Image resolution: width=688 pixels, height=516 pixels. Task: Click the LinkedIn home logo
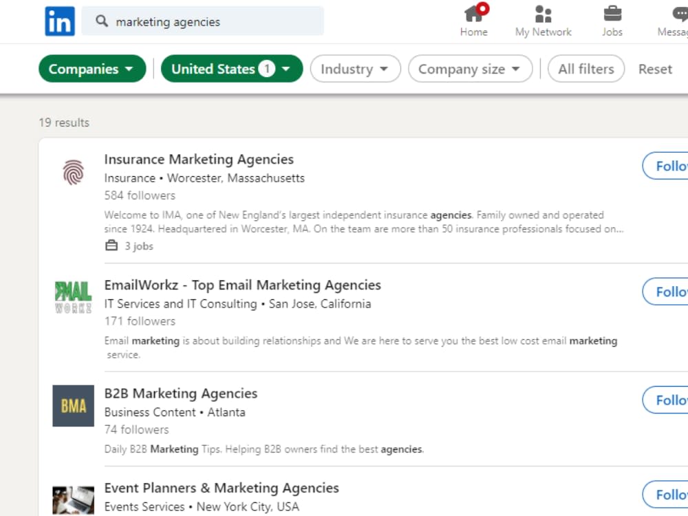click(59, 21)
